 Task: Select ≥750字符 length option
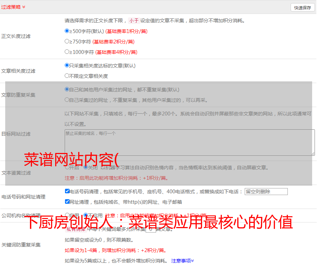[x=67, y=41]
